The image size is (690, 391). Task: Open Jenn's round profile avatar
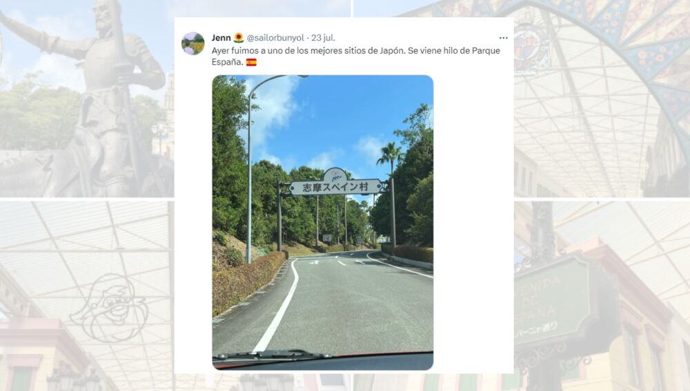193,43
